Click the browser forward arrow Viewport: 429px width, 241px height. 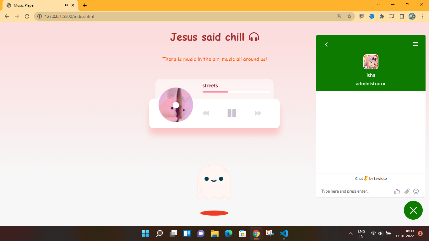click(x=17, y=16)
